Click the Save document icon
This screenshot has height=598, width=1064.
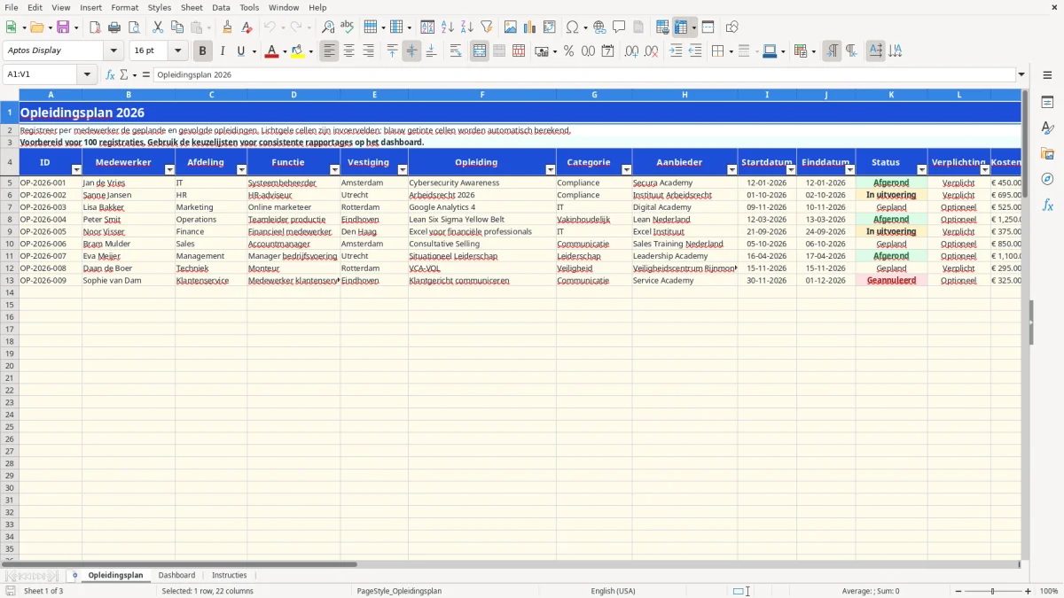tap(63, 27)
